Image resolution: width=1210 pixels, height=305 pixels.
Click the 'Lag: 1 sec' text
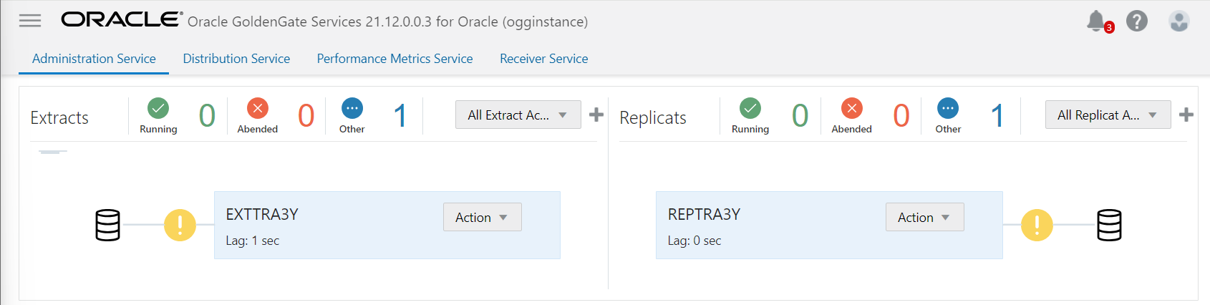tap(253, 241)
